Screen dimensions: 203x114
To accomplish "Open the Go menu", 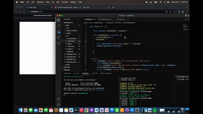I will click(53, 2).
